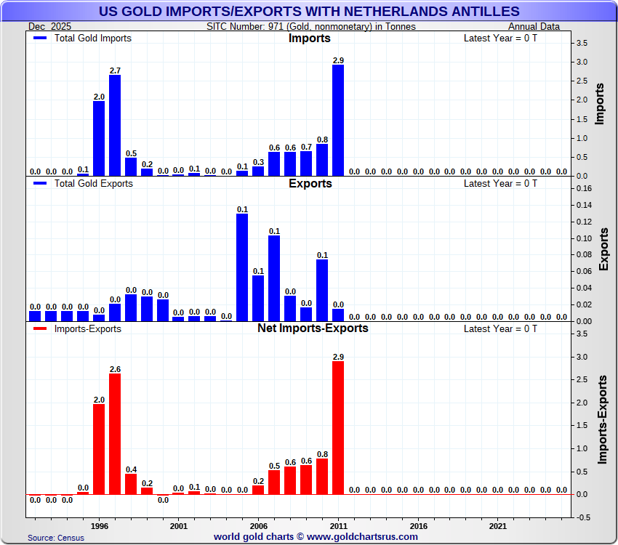Screen dimensions: 618x545
Task: Click the '2011' x-axis label
Action: 339,526
